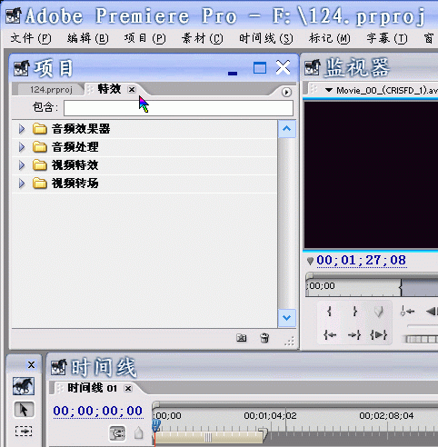The width and height of the screenshot is (438, 447).
Task: Click monitor timecode 00;01;27;08
Action: [362, 261]
